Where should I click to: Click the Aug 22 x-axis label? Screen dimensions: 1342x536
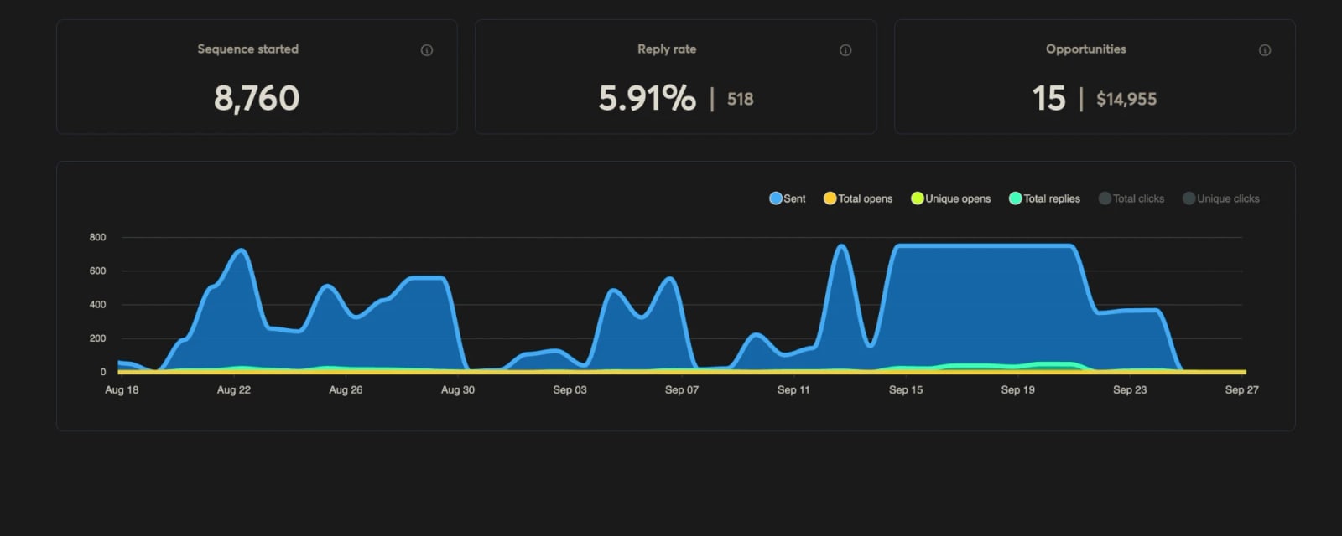[x=234, y=390]
